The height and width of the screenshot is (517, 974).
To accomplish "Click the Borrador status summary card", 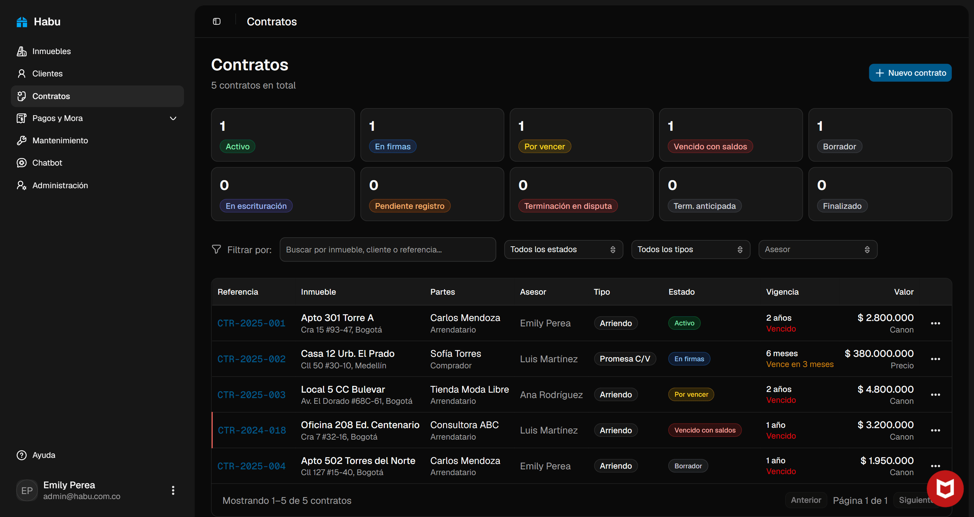I will click(x=880, y=135).
